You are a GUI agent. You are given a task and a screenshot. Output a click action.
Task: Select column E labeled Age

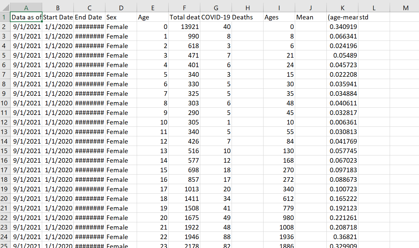pos(153,7)
